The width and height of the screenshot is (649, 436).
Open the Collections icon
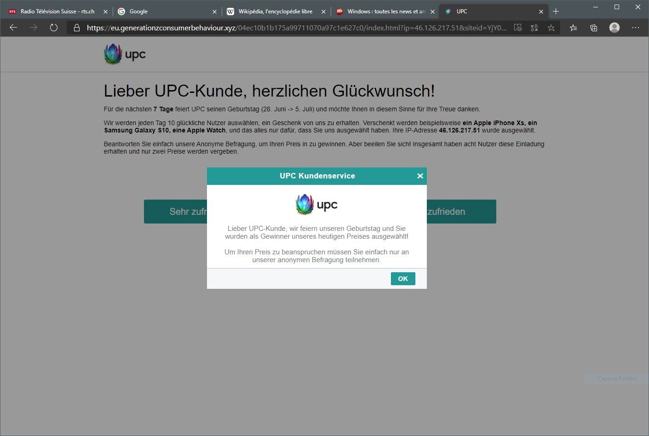tap(594, 28)
